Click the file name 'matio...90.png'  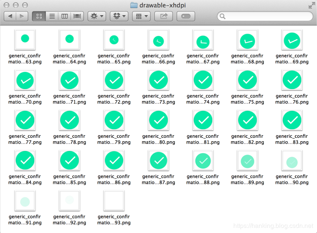(292, 182)
